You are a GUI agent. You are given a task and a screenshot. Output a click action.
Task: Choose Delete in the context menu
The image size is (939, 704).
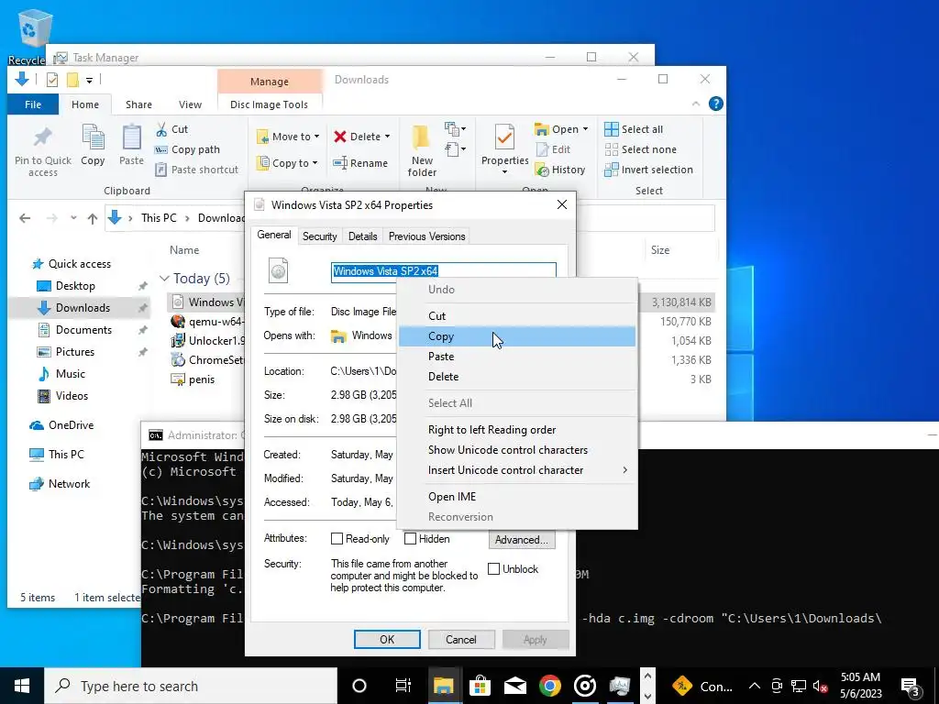pyautogui.click(x=516, y=377)
